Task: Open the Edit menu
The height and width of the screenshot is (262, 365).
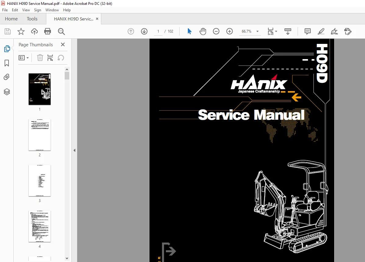Action: [x=15, y=10]
